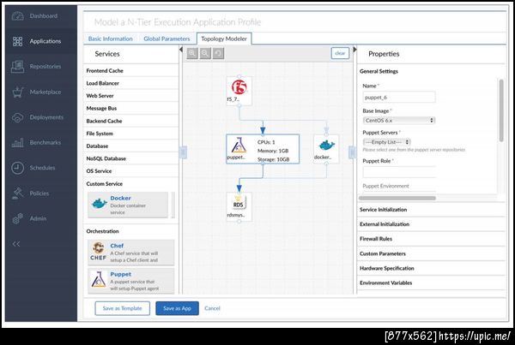Select the docker node in the topology

[326, 149]
